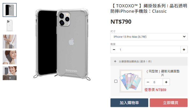Select first thumbnail of black and clear case
The image size is (193, 108).
tap(10, 10)
